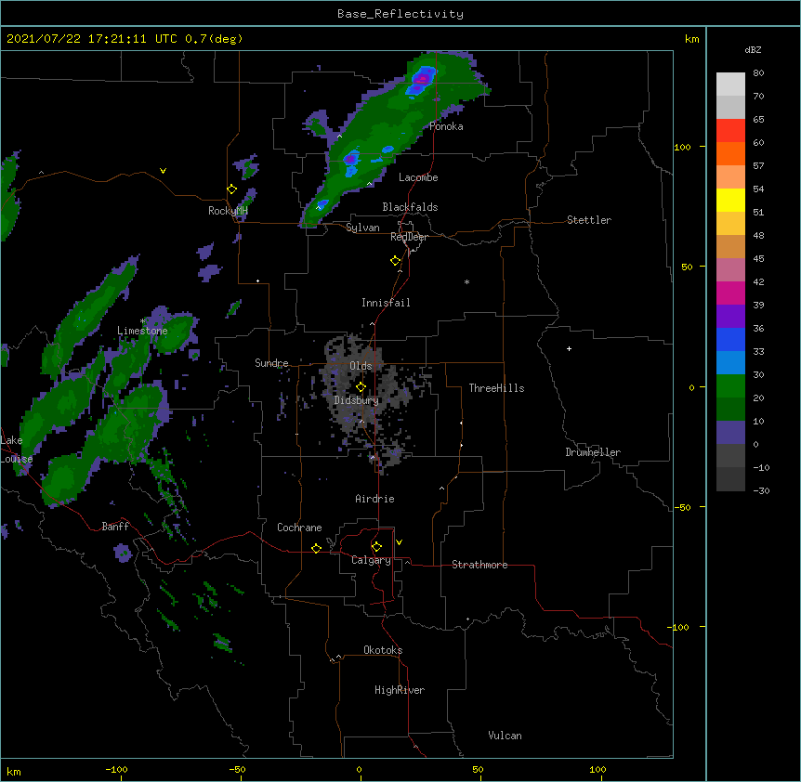
Task: Click the -50 tick label on the right axis
Action: pyautogui.click(x=682, y=507)
